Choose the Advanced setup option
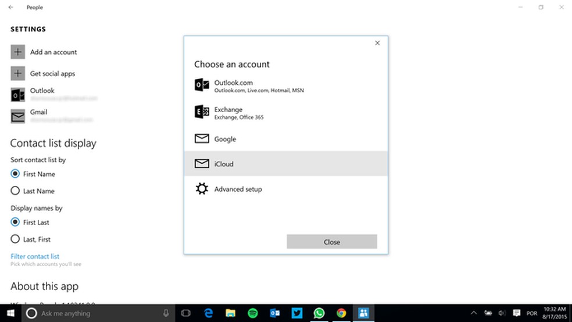Screen dimensions: 572x322 (286, 189)
